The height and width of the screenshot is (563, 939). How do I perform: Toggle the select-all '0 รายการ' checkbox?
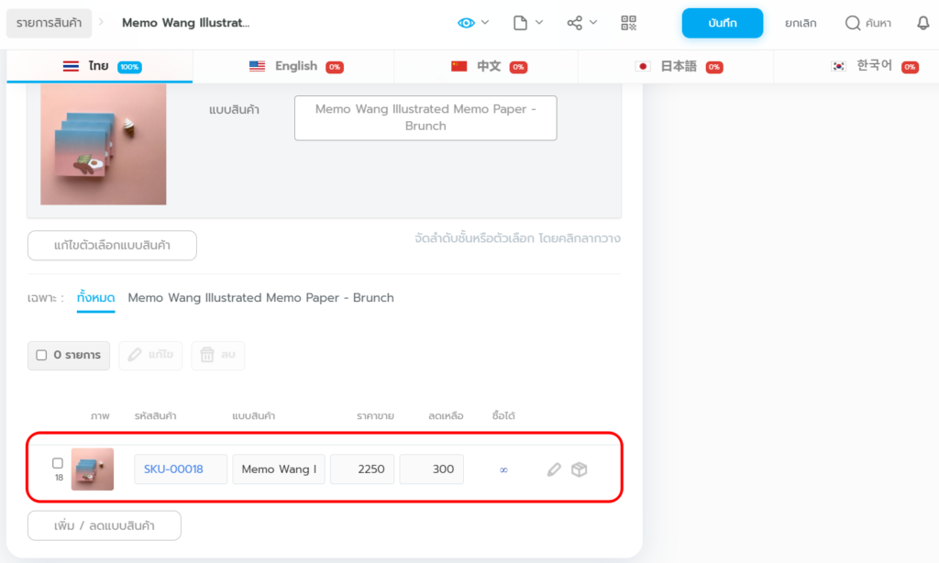(x=41, y=355)
